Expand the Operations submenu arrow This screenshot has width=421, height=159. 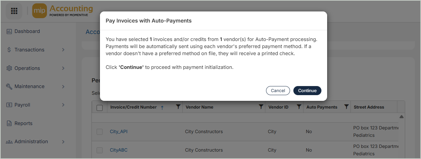point(63,68)
